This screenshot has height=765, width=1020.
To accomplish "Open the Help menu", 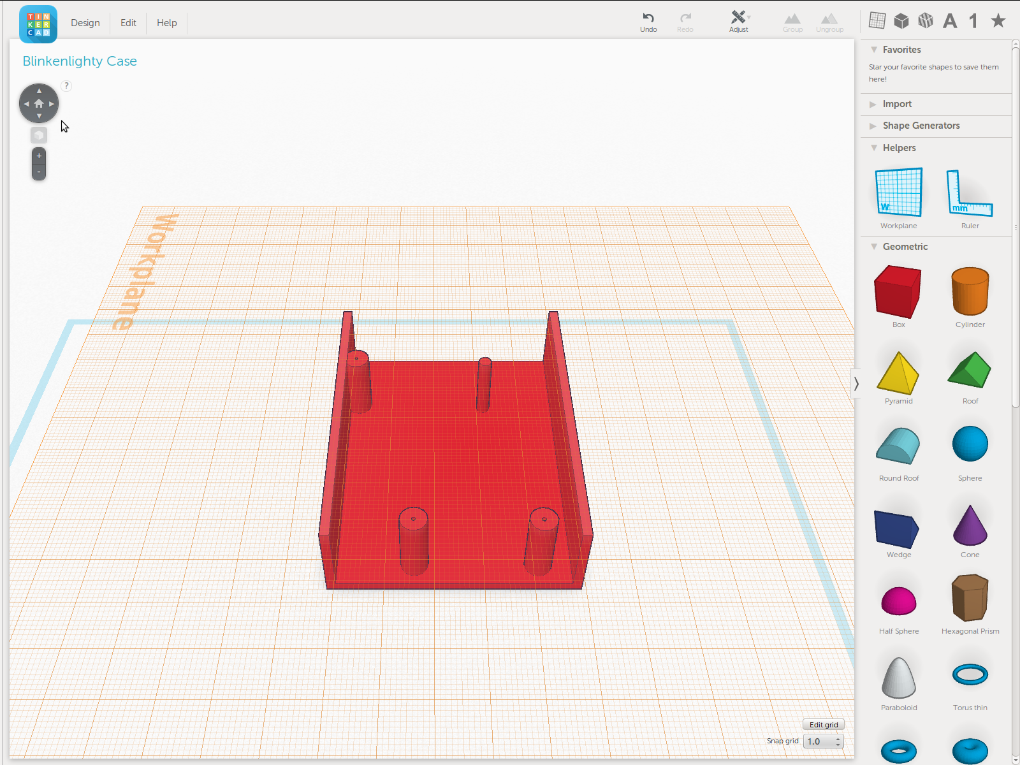I will pos(167,23).
